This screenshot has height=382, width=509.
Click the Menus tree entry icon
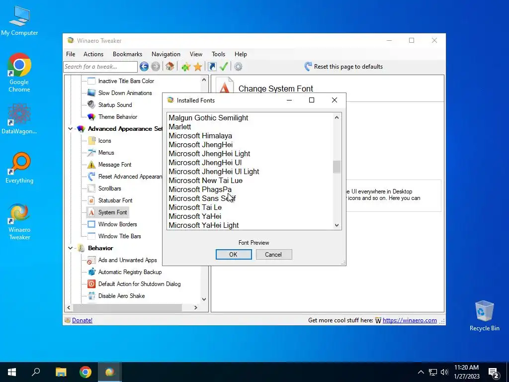click(91, 152)
